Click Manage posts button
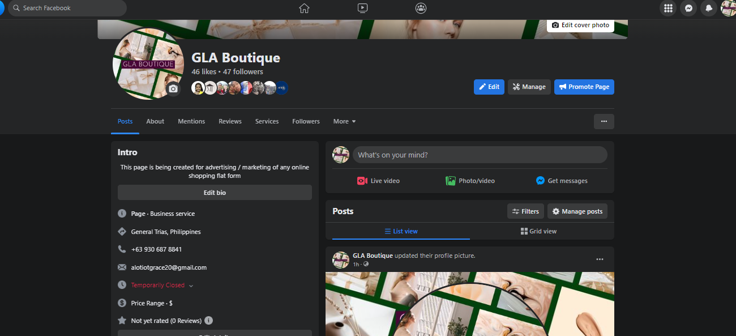Viewport: 736px width, 336px height. (x=577, y=211)
